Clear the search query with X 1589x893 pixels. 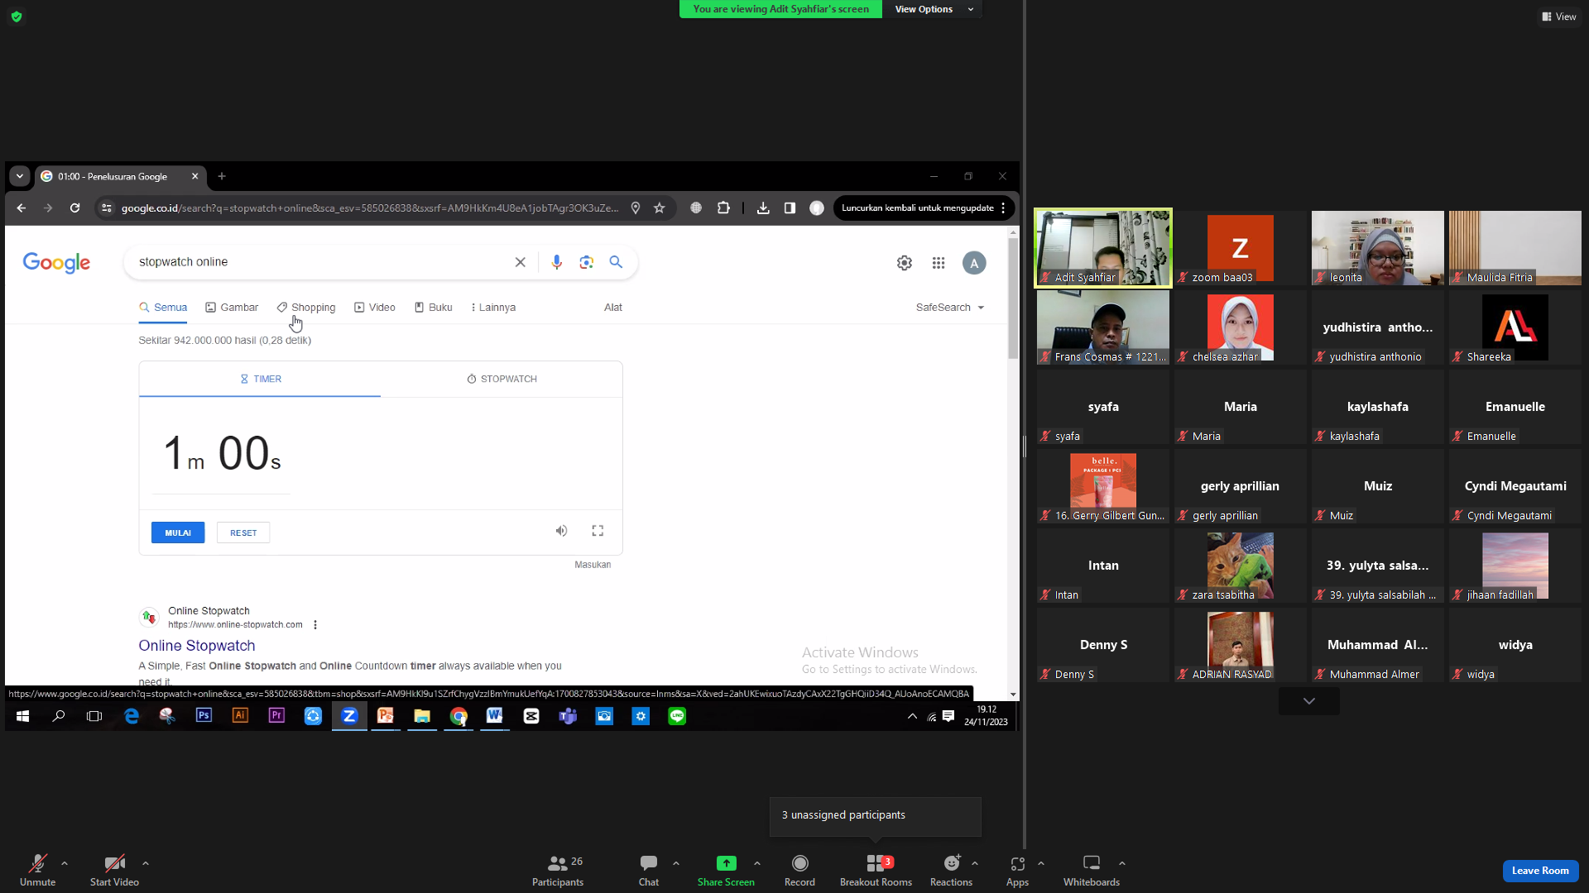coord(521,262)
